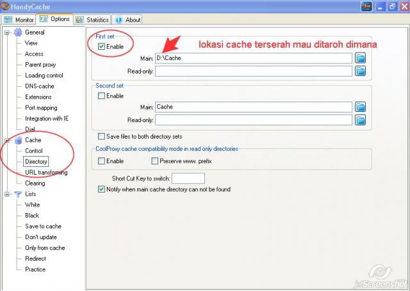Open the Only from cache list

click(x=45, y=248)
